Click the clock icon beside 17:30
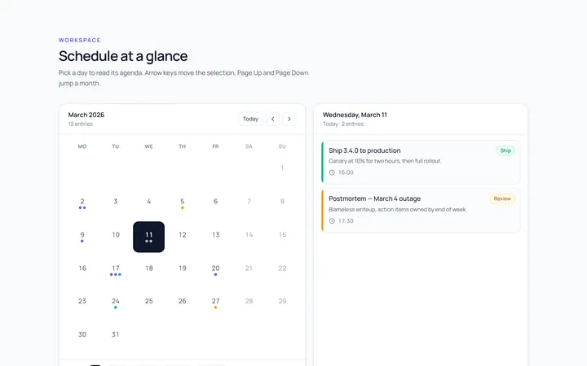The height and width of the screenshot is (366, 587). tap(332, 221)
